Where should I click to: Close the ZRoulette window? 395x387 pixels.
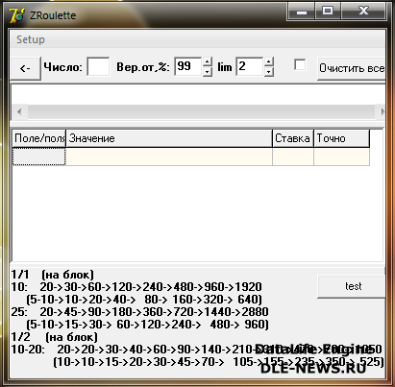363,12
